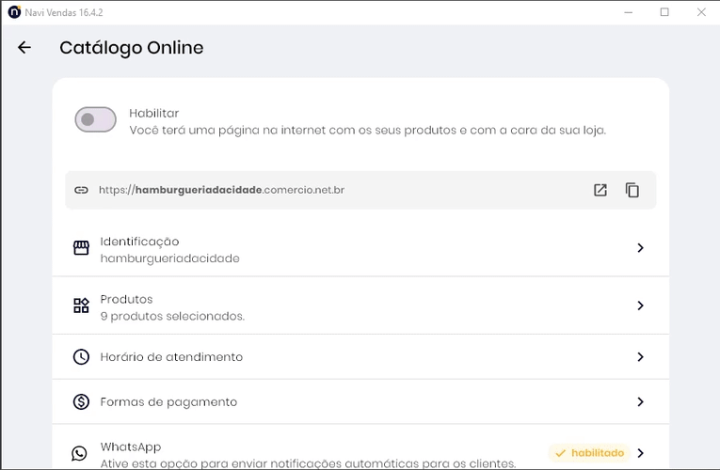Click the 'Catálogo Online' page title
720x470 pixels.
(132, 48)
